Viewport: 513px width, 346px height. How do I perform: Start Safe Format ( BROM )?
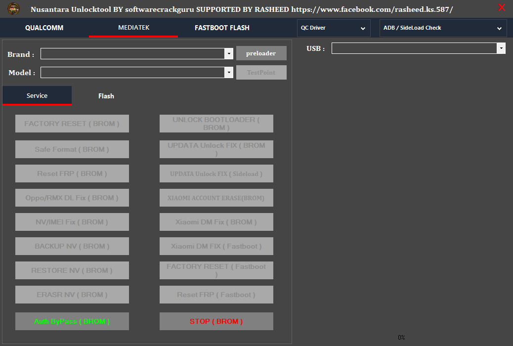[72, 149]
